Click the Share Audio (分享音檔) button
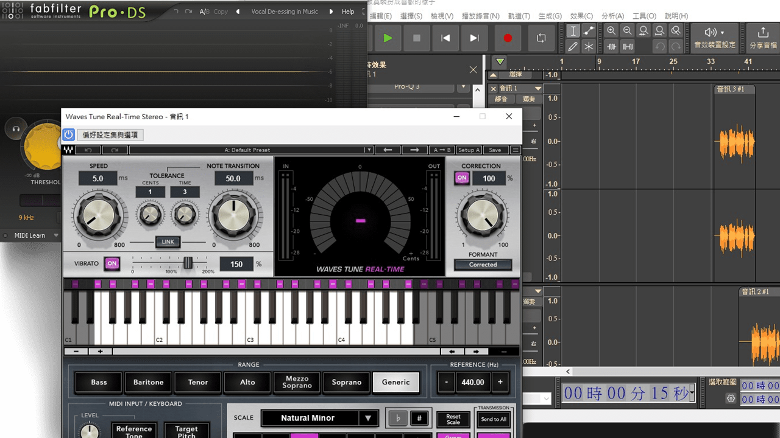780x438 pixels. click(x=763, y=38)
